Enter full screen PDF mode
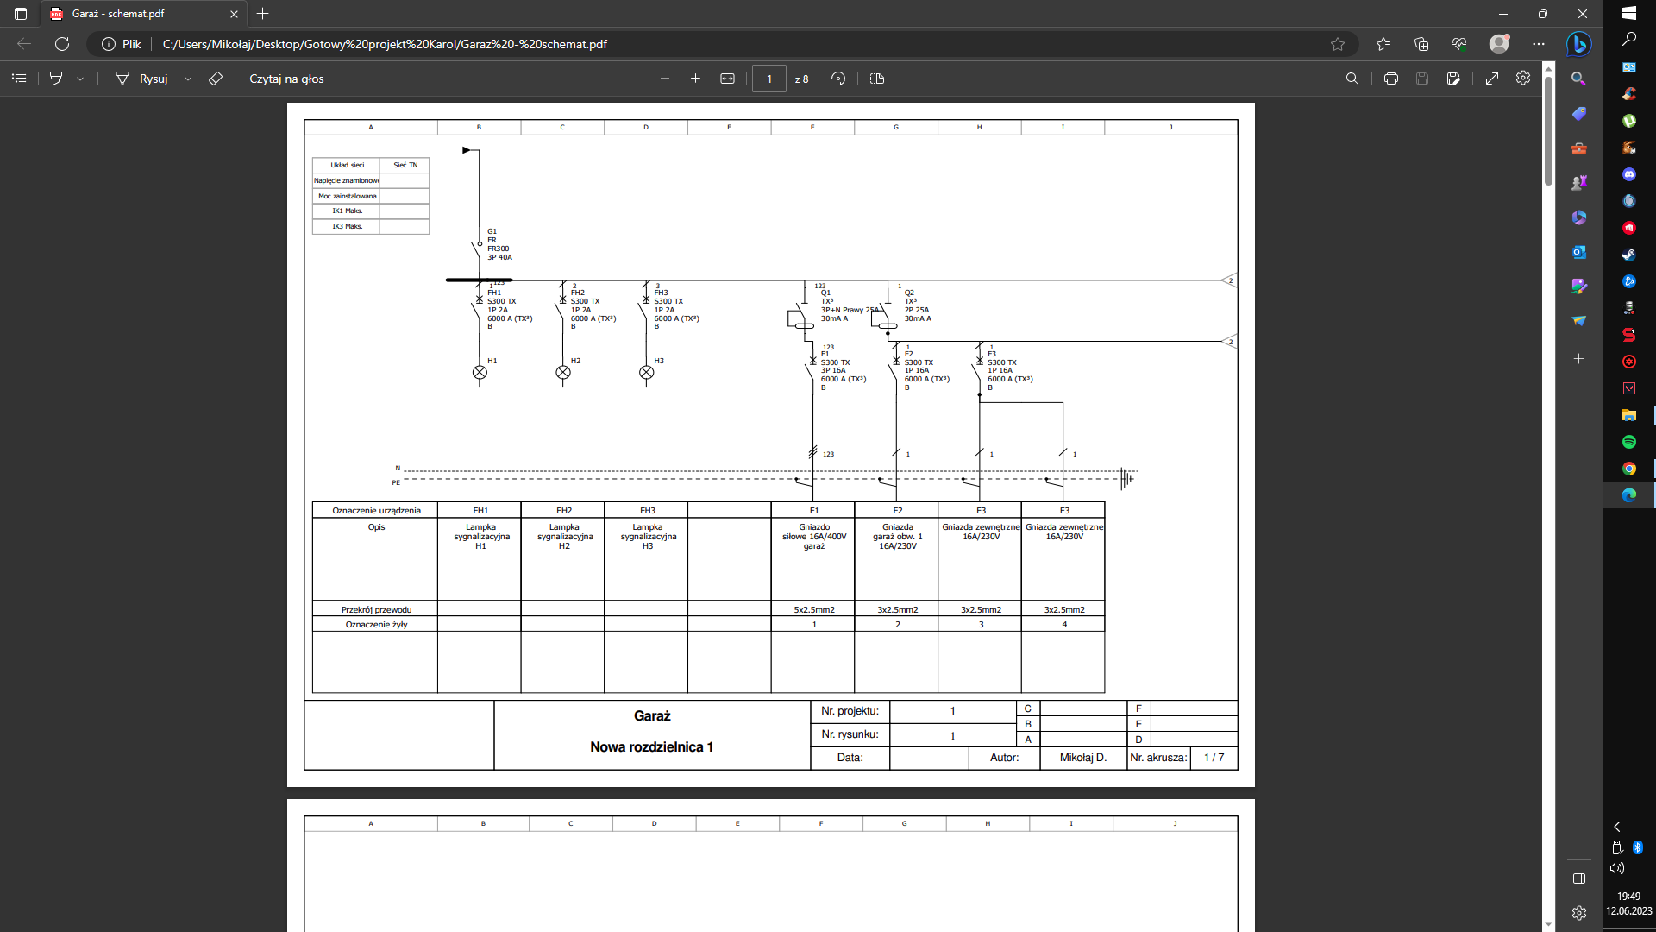This screenshot has height=932, width=1656. (1491, 79)
